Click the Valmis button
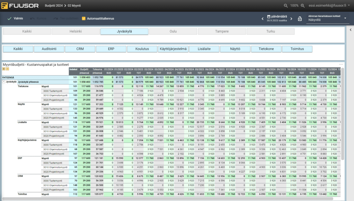354x201 pixels. coord(15,18)
